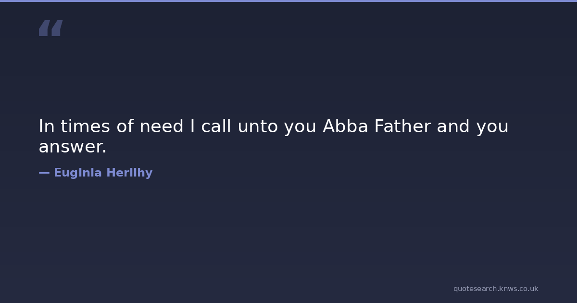Click the word "Father" in the quote
577x303 pixels.
pos(402,126)
